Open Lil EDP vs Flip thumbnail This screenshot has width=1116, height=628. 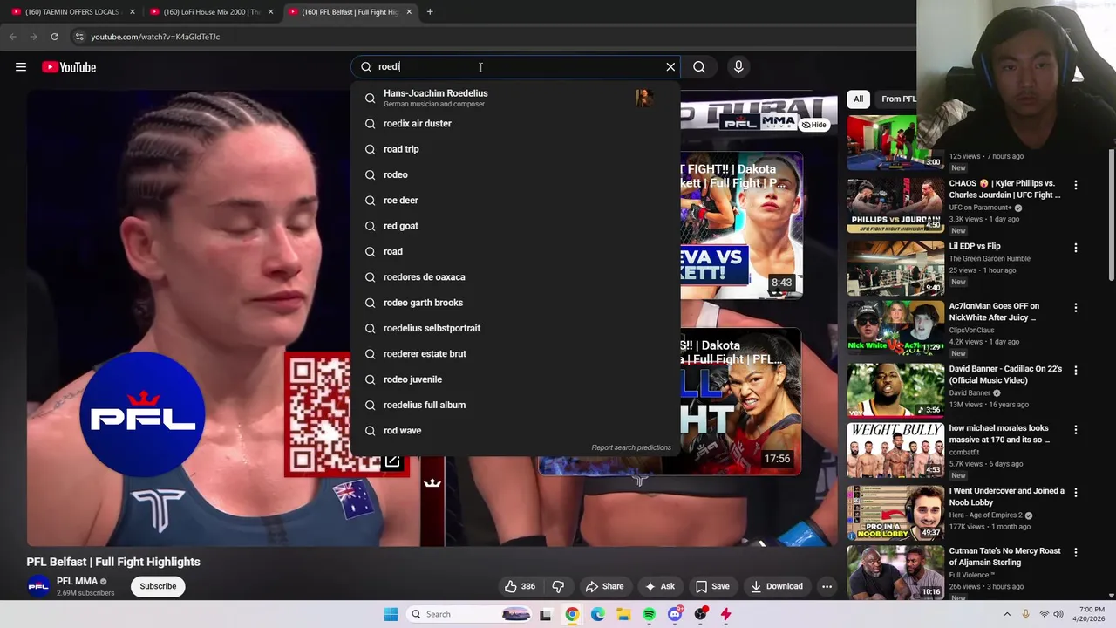895,268
